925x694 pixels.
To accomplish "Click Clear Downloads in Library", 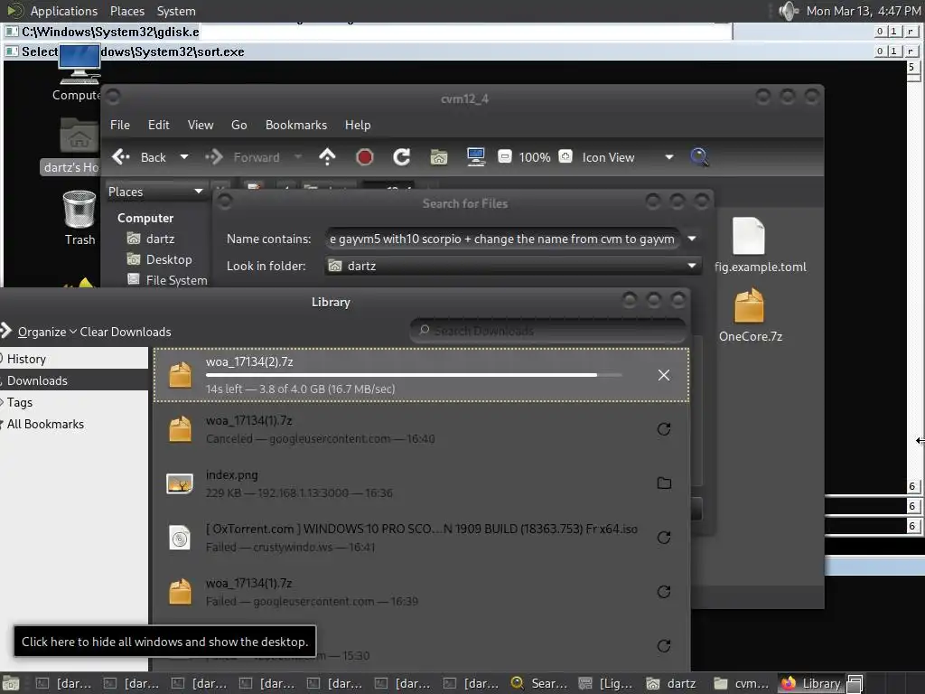I will click(125, 332).
